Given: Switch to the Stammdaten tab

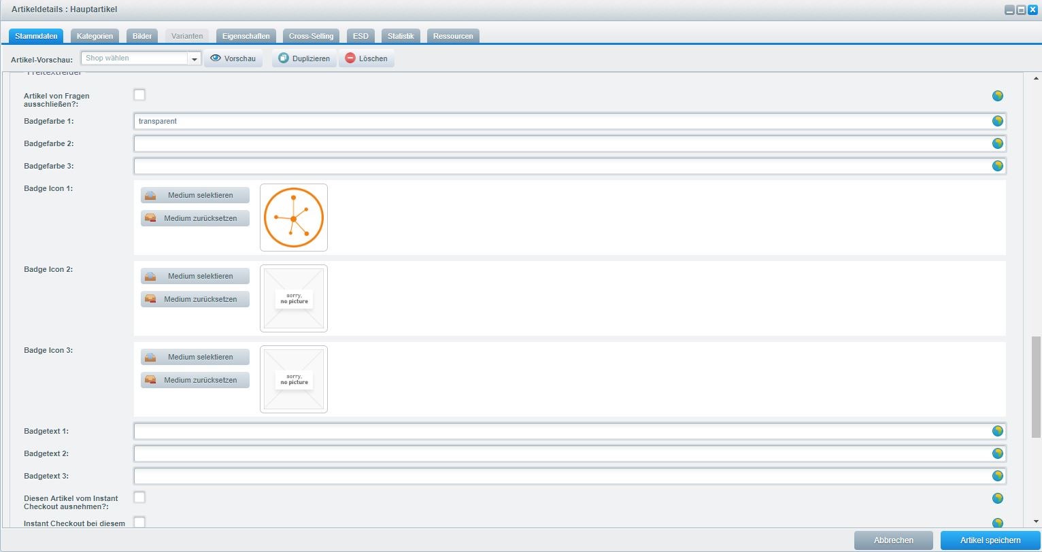Looking at the screenshot, I should pos(36,36).
